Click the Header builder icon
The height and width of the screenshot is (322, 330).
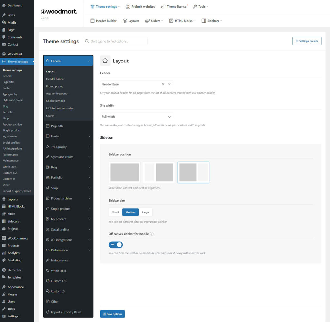click(92, 21)
